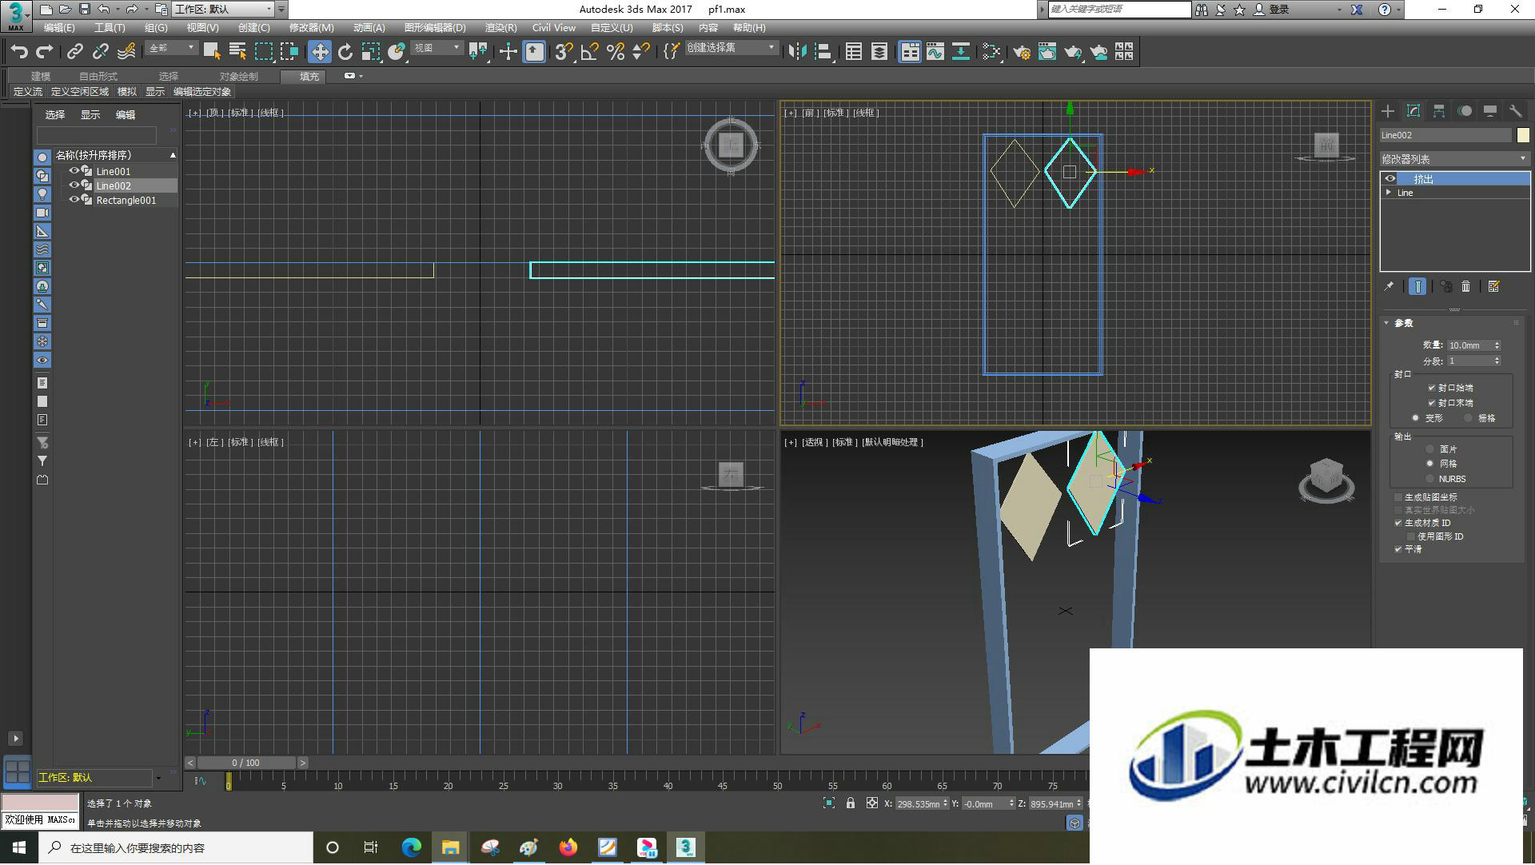Remove modifier from stack trash icon
The height and width of the screenshot is (865, 1535).
tap(1465, 286)
